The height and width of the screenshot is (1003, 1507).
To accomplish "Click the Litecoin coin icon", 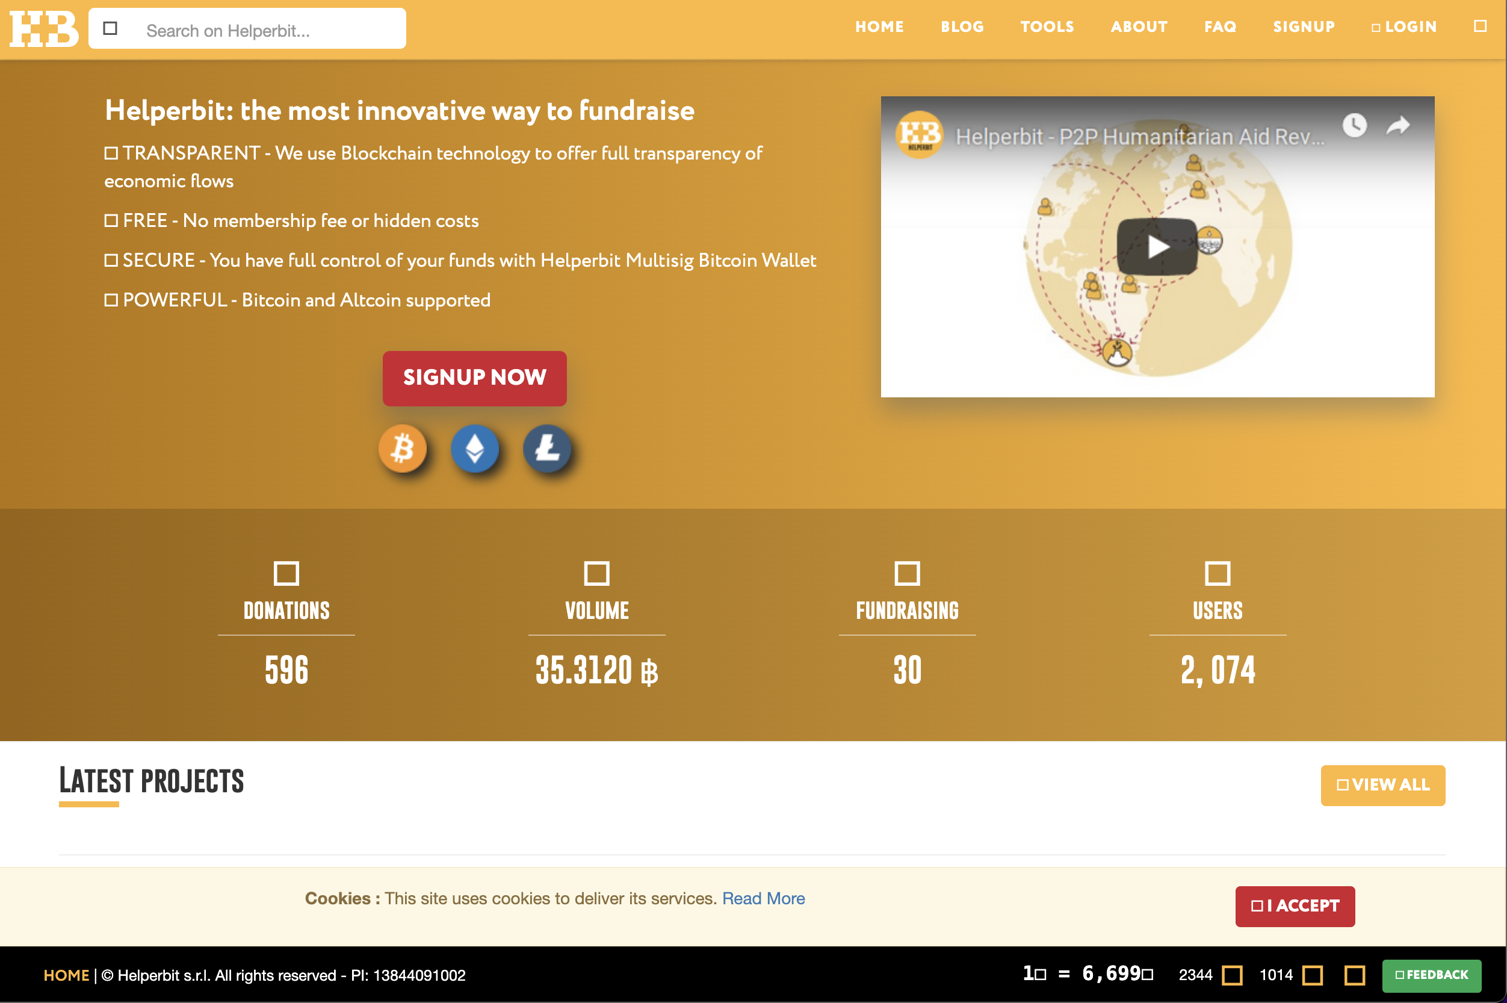I will coord(546,449).
